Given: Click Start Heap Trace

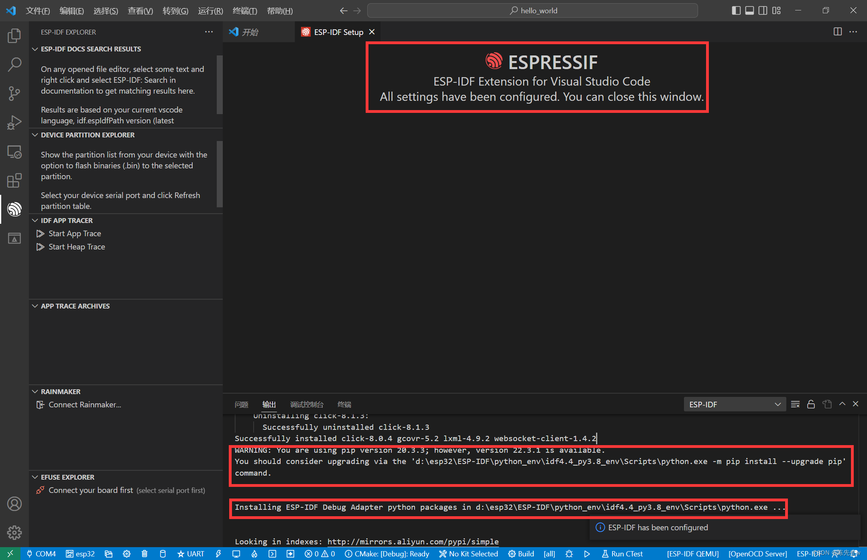Looking at the screenshot, I should click(77, 247).
